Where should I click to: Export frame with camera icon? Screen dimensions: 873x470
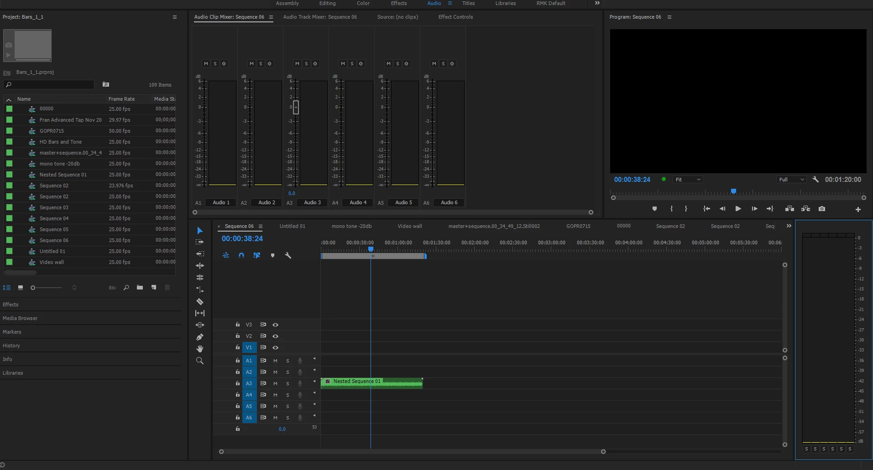pyautogui.click(x=822, y=209)
